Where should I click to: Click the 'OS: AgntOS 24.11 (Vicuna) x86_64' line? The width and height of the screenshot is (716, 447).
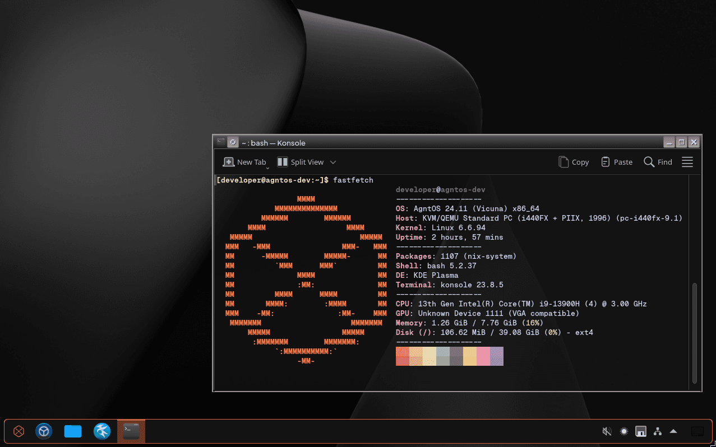pos(468,208)
